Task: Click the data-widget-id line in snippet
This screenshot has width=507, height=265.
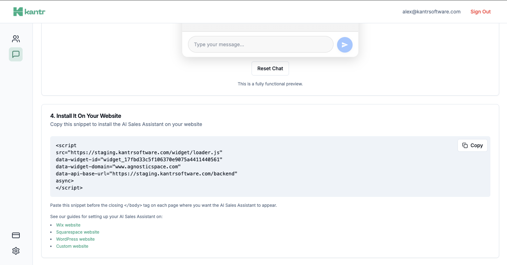Action: [139, 159]
